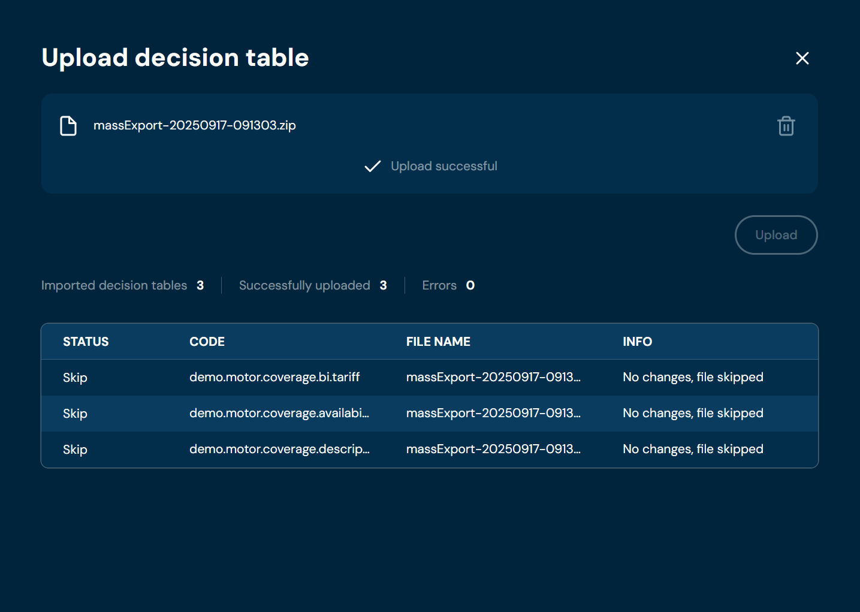Click Skip status in the first table row
Image resolution: width=860 pixels, height=612 pixels.
[75, 378]
